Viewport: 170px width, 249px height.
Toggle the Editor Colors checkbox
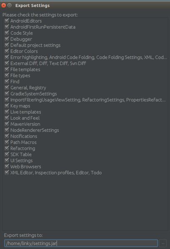[7, 51]
